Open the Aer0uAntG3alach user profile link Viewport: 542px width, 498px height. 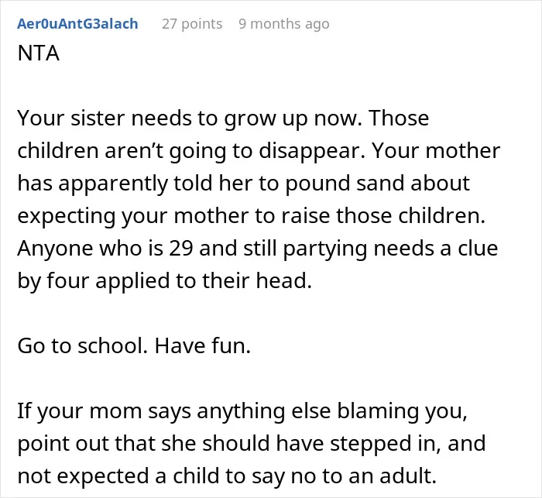tap(77, 24)
